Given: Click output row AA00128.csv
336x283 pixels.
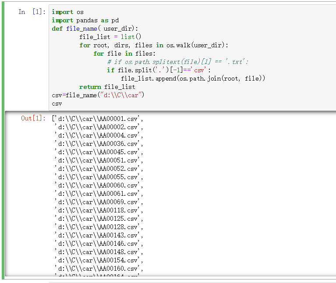Looking at the screenshot, I should tap(99, 227).
